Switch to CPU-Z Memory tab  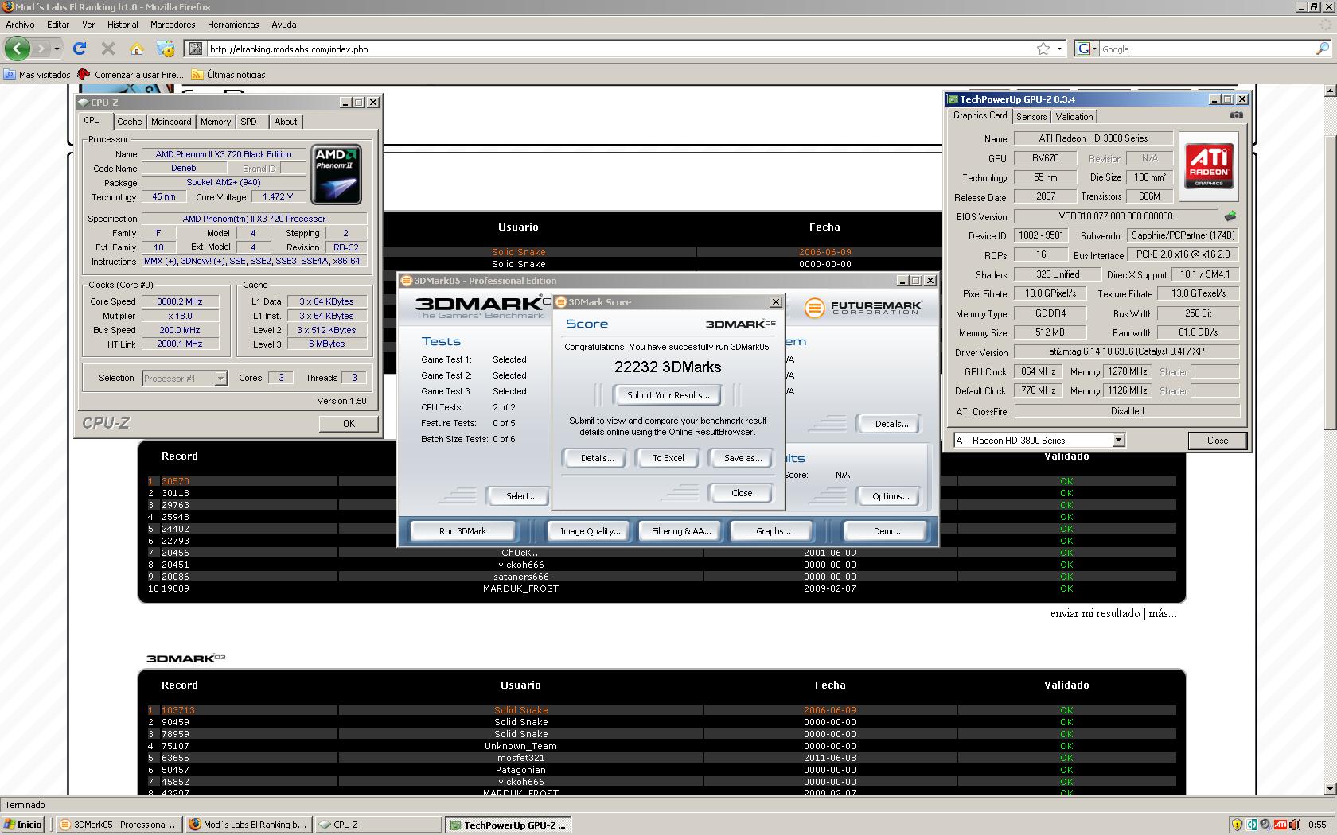(x=216, y=122)
